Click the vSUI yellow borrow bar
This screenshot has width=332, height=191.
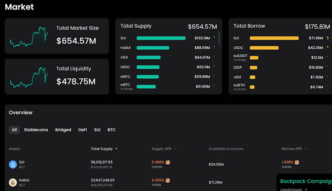pyautogui.click(x=252, y=77)
